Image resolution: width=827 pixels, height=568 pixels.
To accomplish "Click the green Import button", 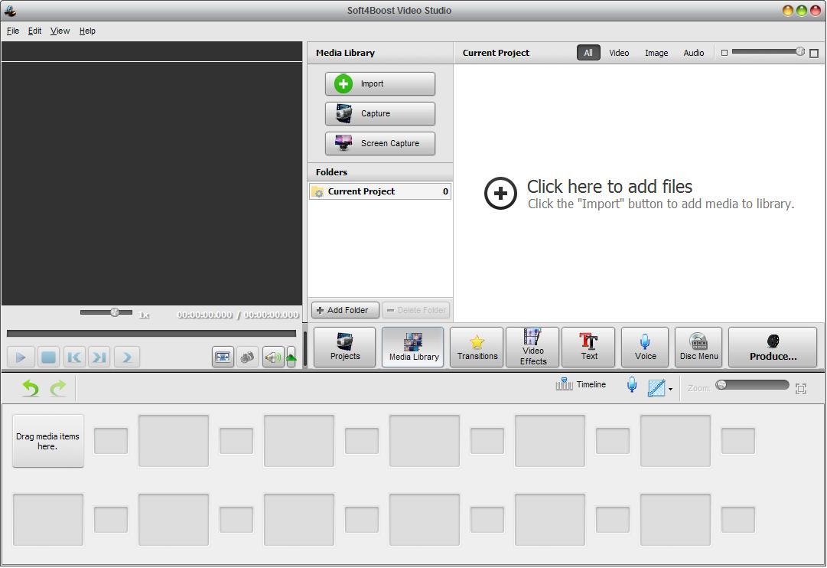I will 379,84.
